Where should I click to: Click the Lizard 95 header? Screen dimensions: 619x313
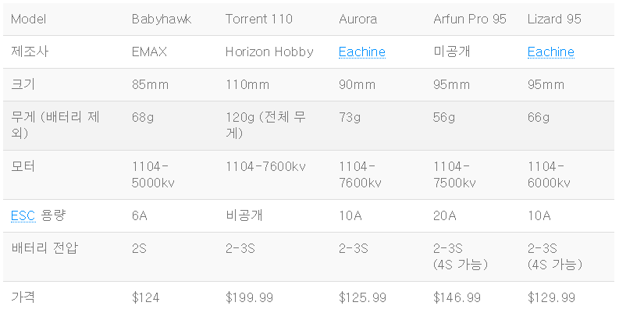(554, 19)
